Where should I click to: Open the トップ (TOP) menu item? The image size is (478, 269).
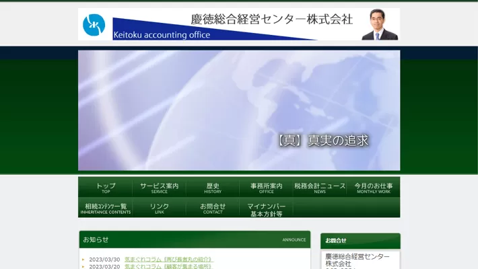(x=105, y=188)
